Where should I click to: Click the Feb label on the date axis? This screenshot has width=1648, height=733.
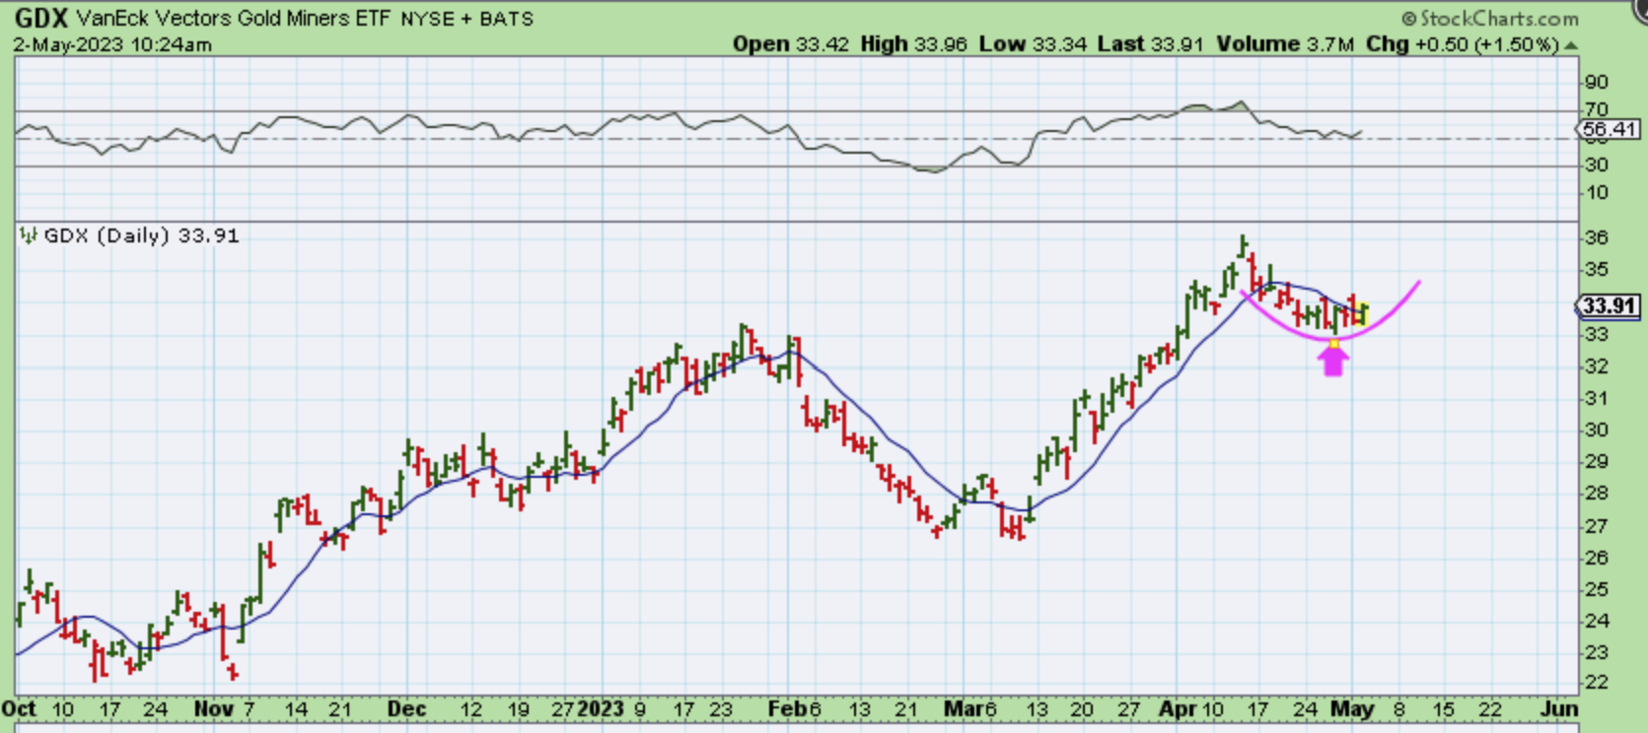point(787,709)
